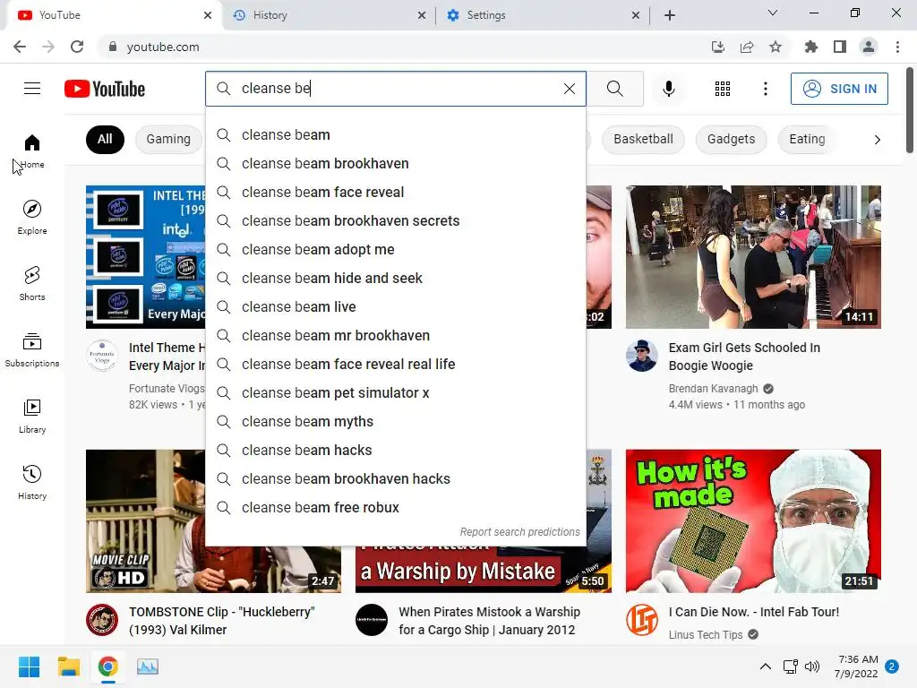This screenshot has width=917, height=688.
Task: Close the Settings tab
Action: 636,15
